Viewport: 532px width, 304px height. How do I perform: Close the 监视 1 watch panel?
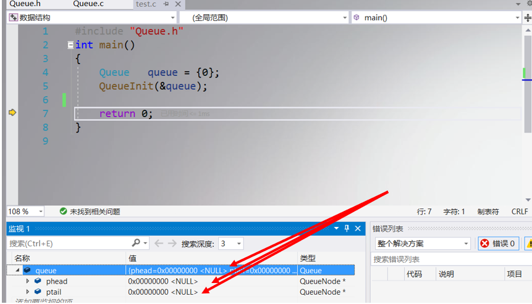point(358,229)
